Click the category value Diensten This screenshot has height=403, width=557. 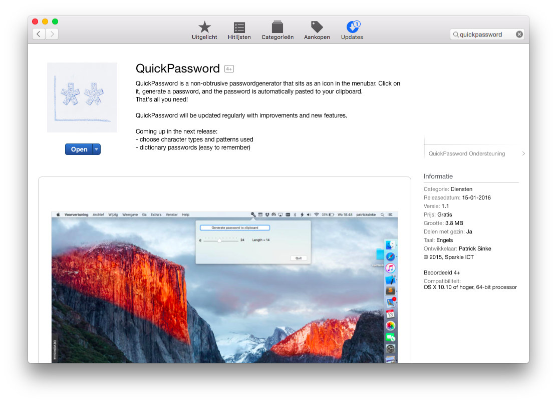[x=461, y=189]
